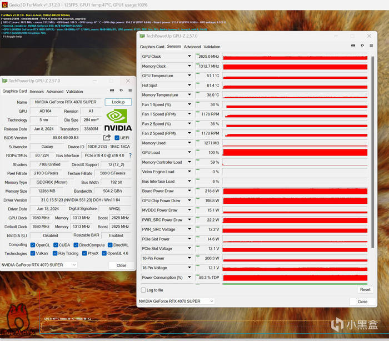Click the NVIDIA logo in Graphics Card window
389x341 pixels.
click(118, 120)
